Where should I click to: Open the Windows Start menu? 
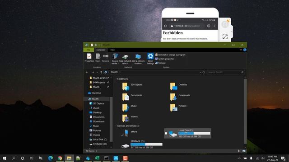point(5,158)
